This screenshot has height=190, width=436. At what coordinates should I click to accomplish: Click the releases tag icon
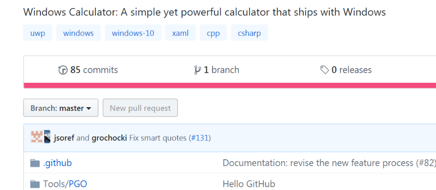(324, 70)
